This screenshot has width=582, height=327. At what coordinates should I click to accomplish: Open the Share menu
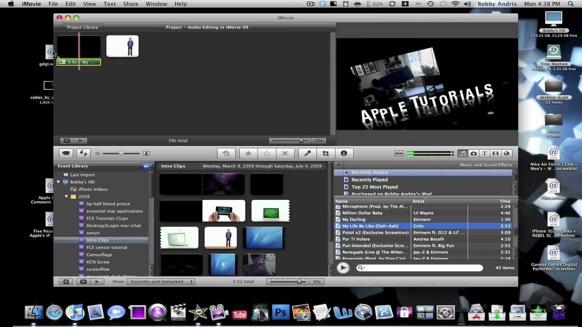coord(130,4)
